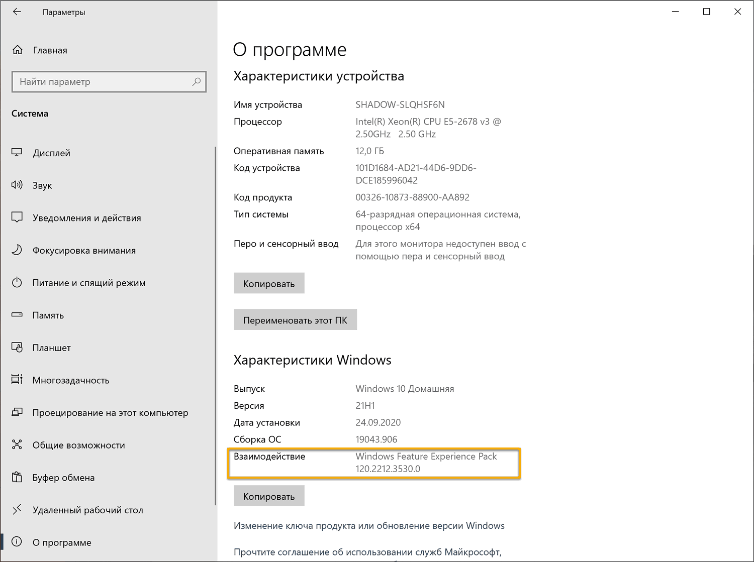Select the Звук sidebar item

42,185
